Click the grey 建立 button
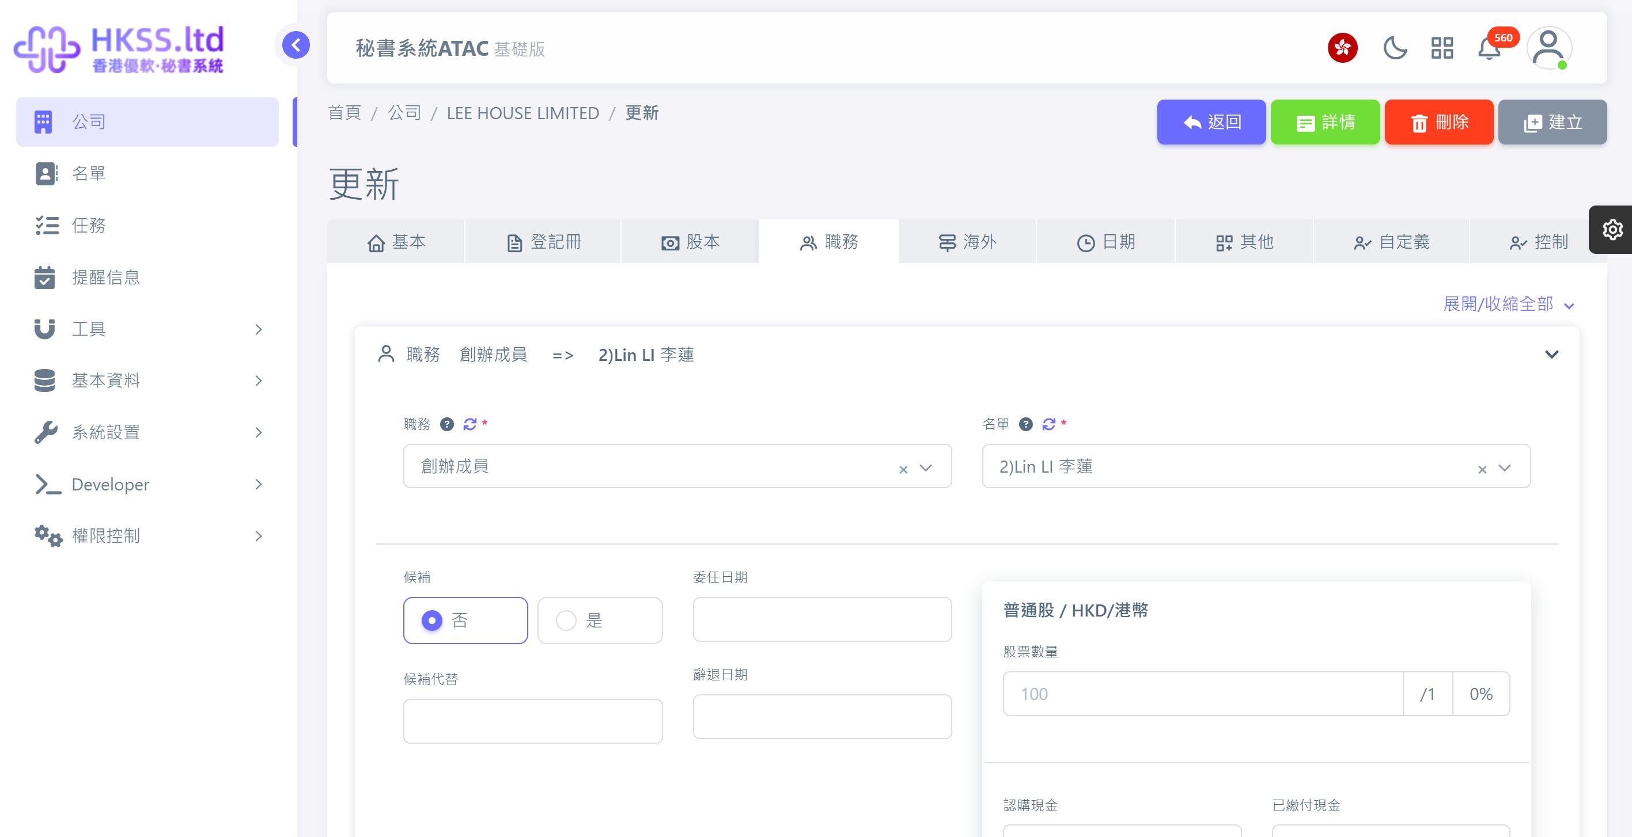 click(x=1553, y=122)
